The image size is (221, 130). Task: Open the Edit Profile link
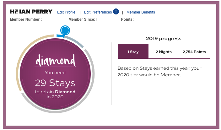[x=66, y=12]
